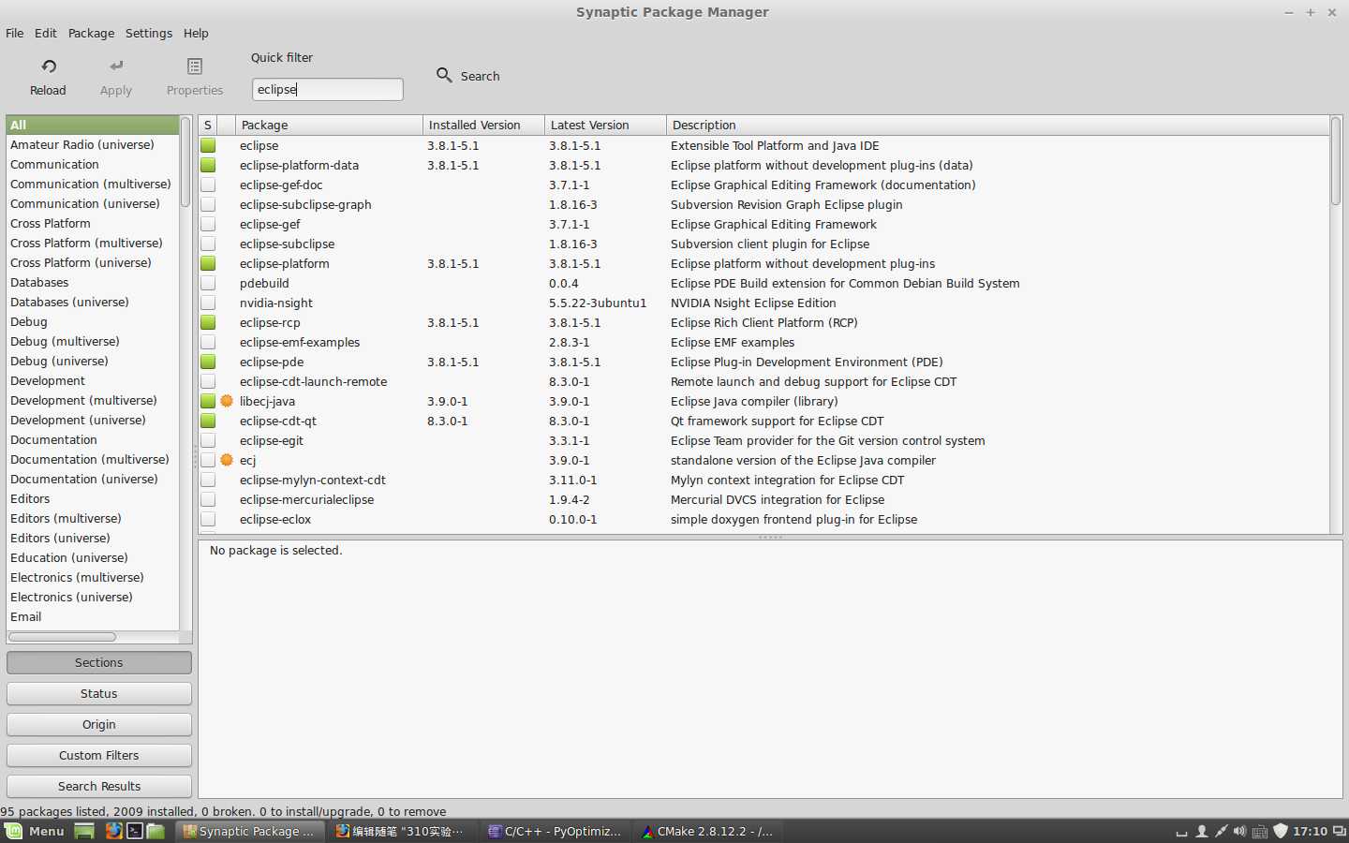Select the Development (multiverse) section
The image size is (1349, 843).
click(x=92, y=400)
